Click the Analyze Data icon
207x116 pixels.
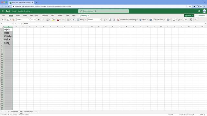coord(191,20)
